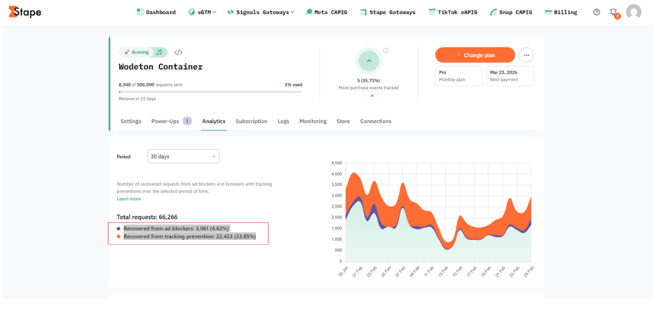Click the green up-arrow circle icon
Screen dimensions: 654x310
click(x=369, y=61)
